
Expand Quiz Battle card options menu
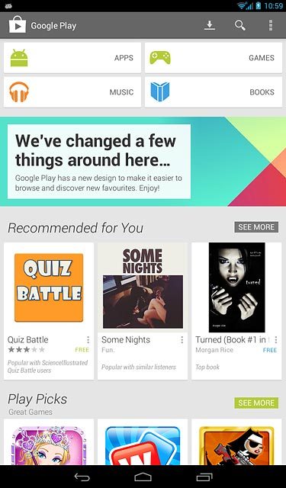(x=88, y=339)
